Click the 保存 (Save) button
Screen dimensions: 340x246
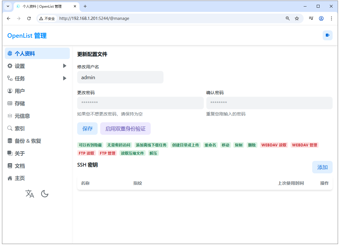(x=87, y=129)
